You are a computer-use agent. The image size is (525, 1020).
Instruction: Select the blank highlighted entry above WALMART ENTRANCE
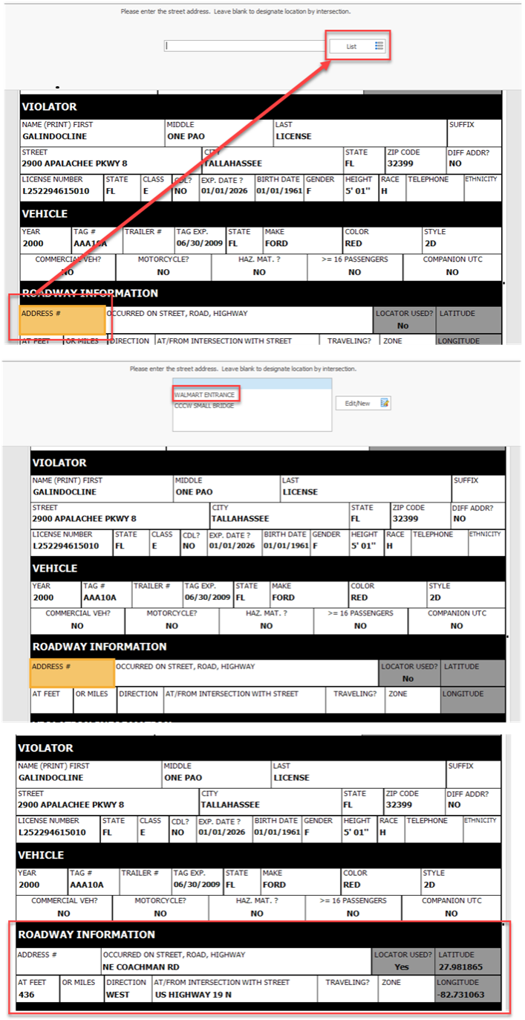pos(251,384)
